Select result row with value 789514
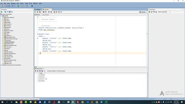This screenshot has height=104, width=185. tap(42, 77)
